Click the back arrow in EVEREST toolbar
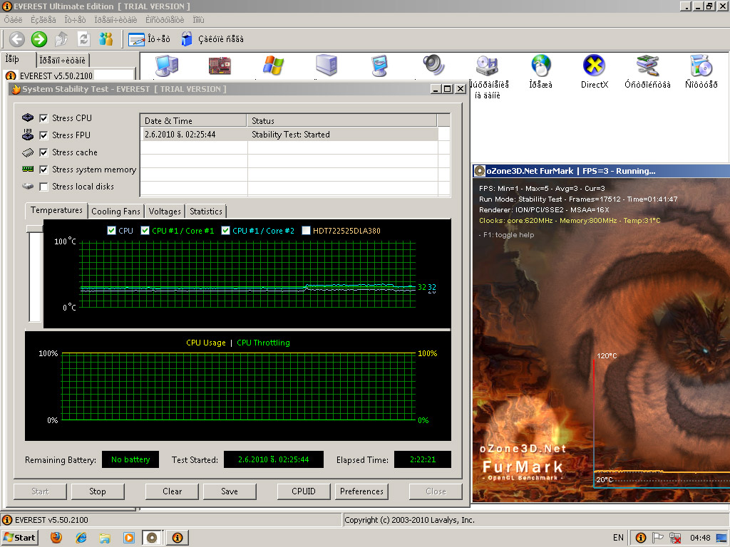This screenshot has height=547, width=730. (17, 39)
